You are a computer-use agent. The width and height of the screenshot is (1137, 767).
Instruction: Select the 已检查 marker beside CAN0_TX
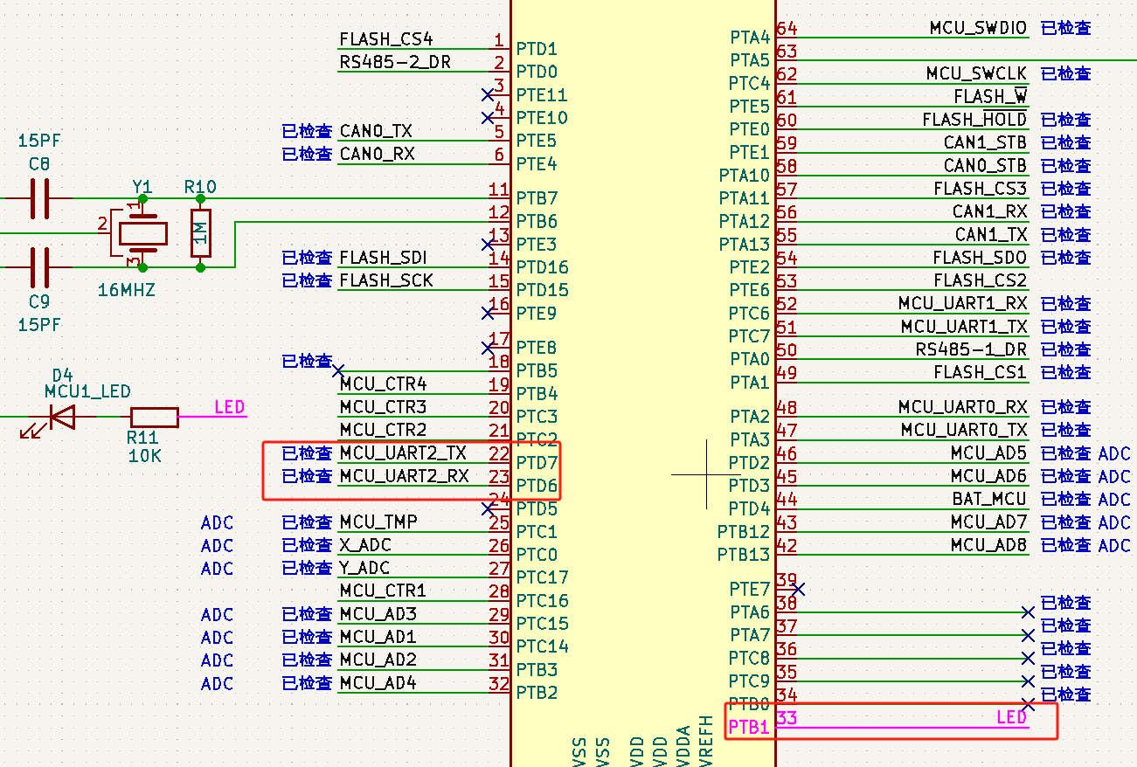pyautogui.click(x=305, y=131)
